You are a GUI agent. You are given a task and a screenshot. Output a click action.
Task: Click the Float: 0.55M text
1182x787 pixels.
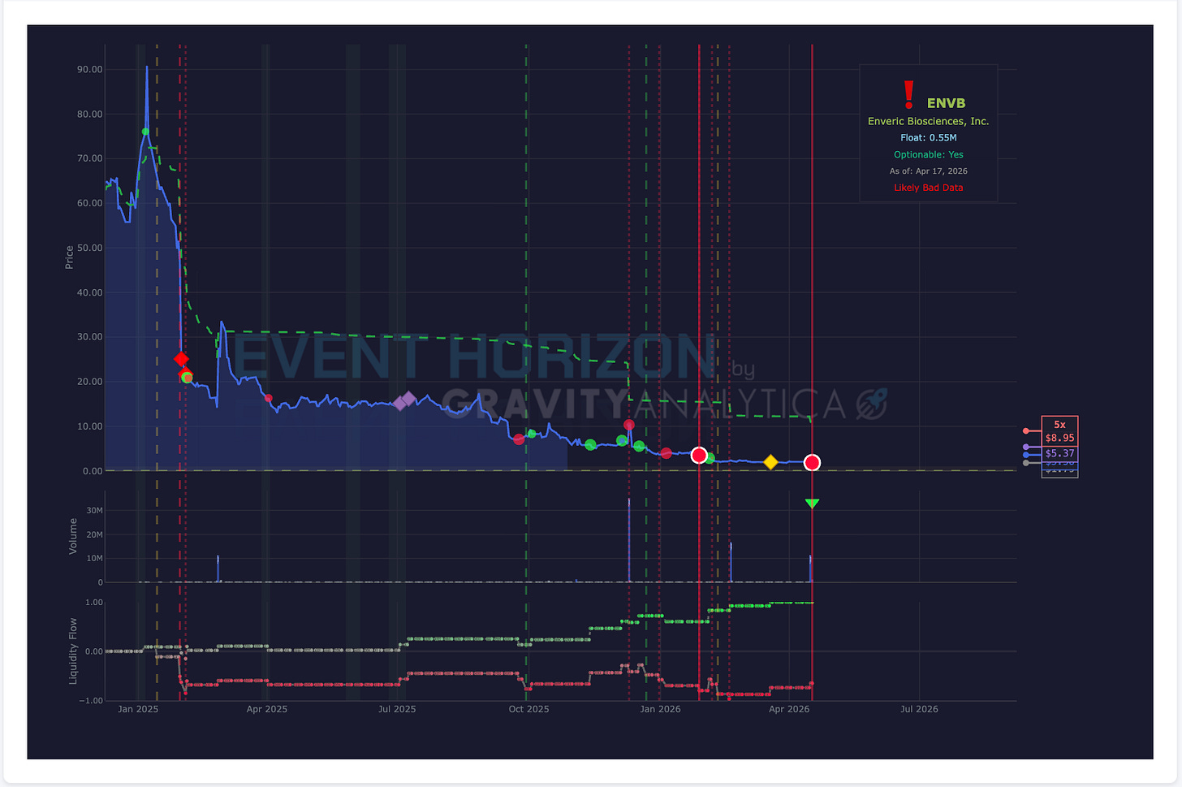pos(929,138)
